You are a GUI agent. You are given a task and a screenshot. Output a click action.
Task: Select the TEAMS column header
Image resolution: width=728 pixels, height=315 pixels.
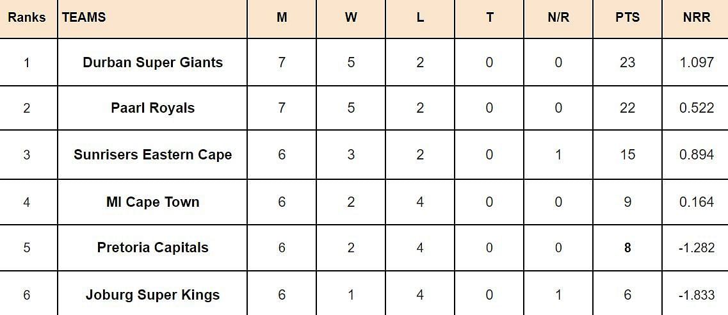point(152,18)
